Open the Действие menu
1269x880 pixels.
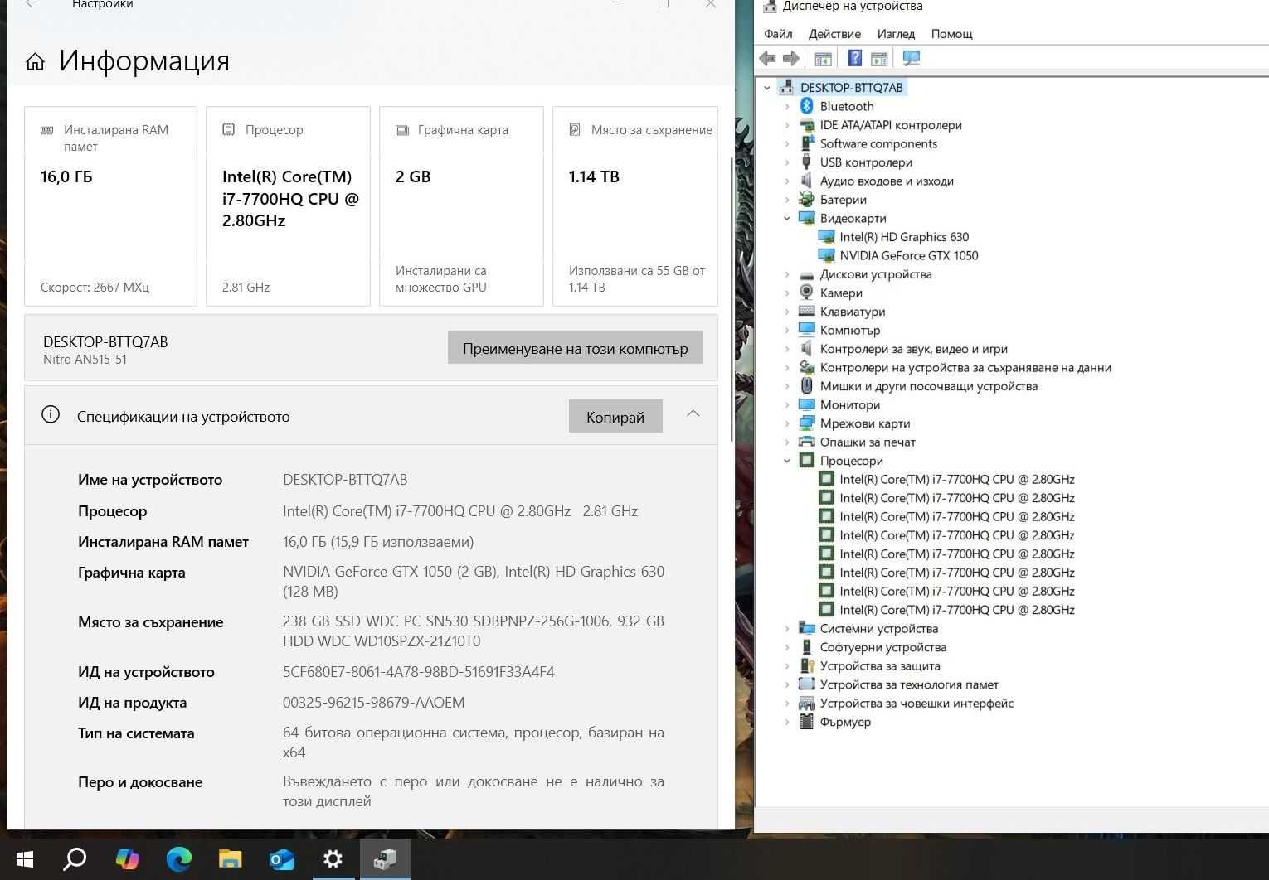pyautogui.click(x=834, y=34)
